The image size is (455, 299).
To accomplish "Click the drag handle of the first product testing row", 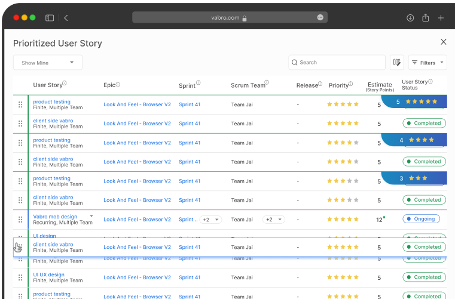I will coord(20,104).
